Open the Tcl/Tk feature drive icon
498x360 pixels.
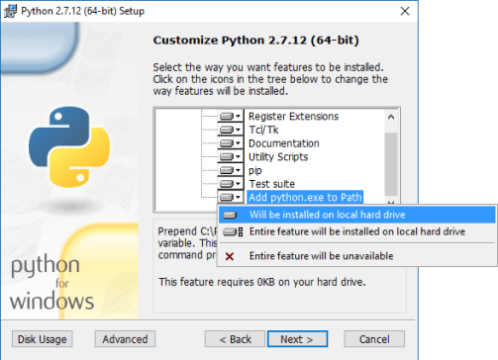click(x=231, y=130)
